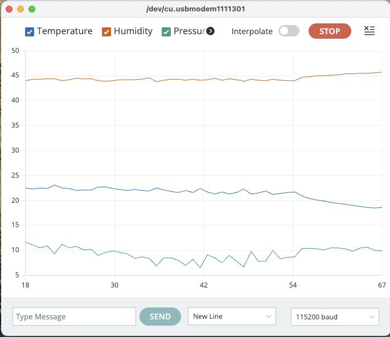Uncheck the Pressure series checkbox

pyautogui.click(x=166, y=32)
